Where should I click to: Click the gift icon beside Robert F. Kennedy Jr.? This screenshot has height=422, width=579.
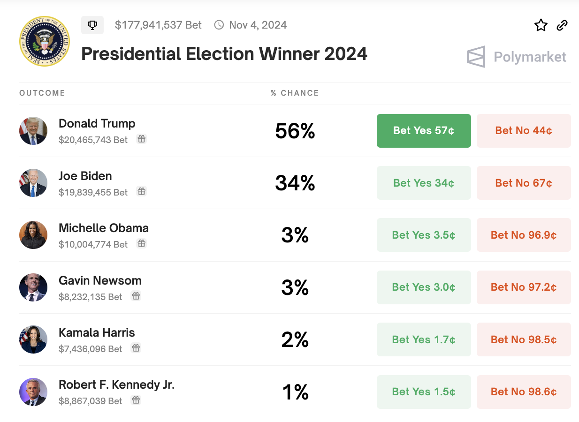click(136, 400)
